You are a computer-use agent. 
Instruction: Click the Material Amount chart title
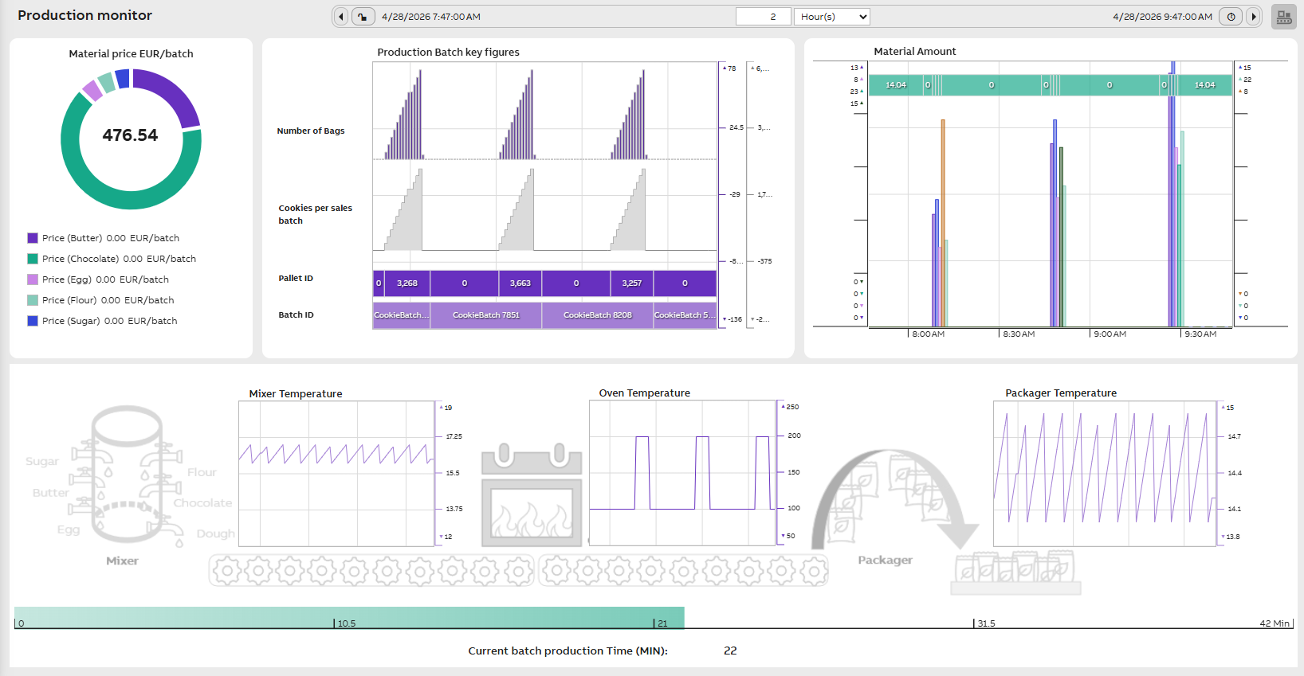(915, 52)
